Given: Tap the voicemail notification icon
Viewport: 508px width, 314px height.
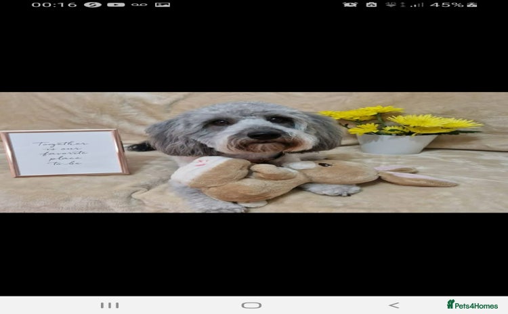Looking at the screenshot, I should (x=140, y=5).
